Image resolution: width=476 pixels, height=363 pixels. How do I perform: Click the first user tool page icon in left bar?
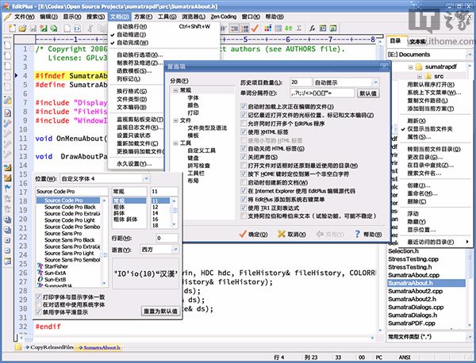(x=8, y=45)
